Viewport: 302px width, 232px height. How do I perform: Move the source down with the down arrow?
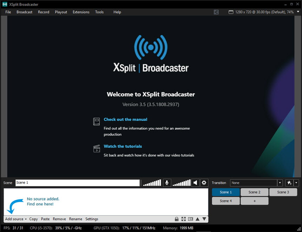(x=204, y=219)
